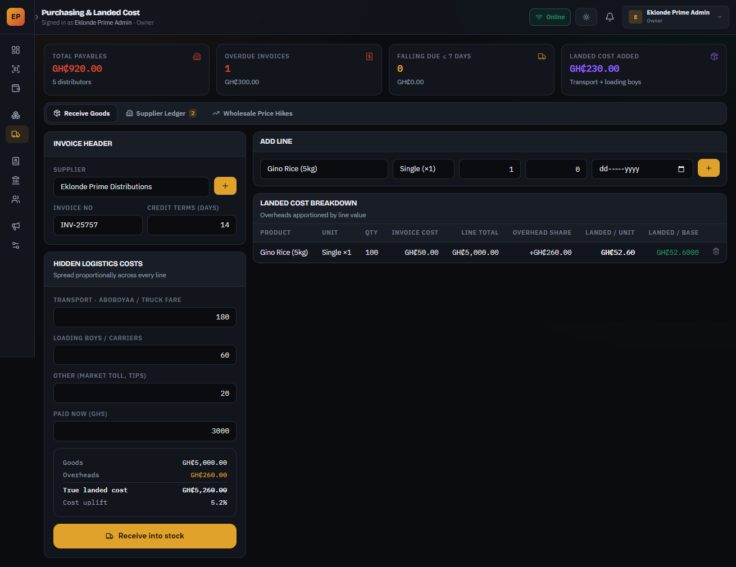736x567 pixels.
Task: Click the calendar icon in the date field
Action: [681, 169]
